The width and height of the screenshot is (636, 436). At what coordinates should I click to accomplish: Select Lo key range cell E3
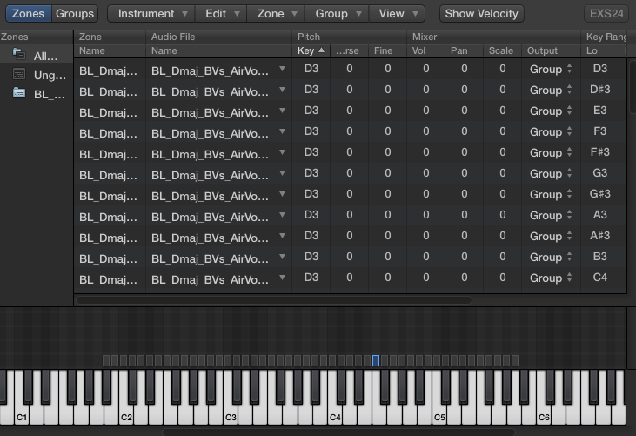click(x=600, y=111)
